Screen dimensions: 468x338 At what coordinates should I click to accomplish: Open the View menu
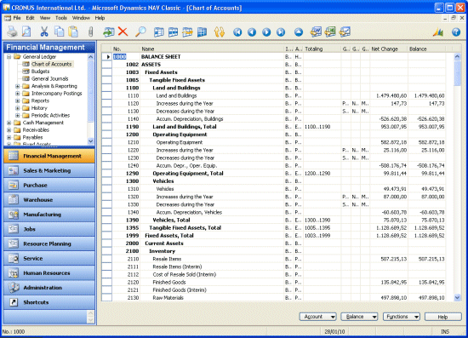(45, 18)
